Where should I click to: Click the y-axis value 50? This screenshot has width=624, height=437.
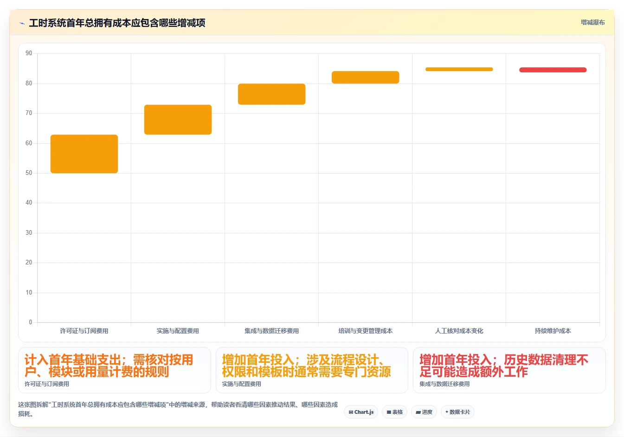coord(29,173)
